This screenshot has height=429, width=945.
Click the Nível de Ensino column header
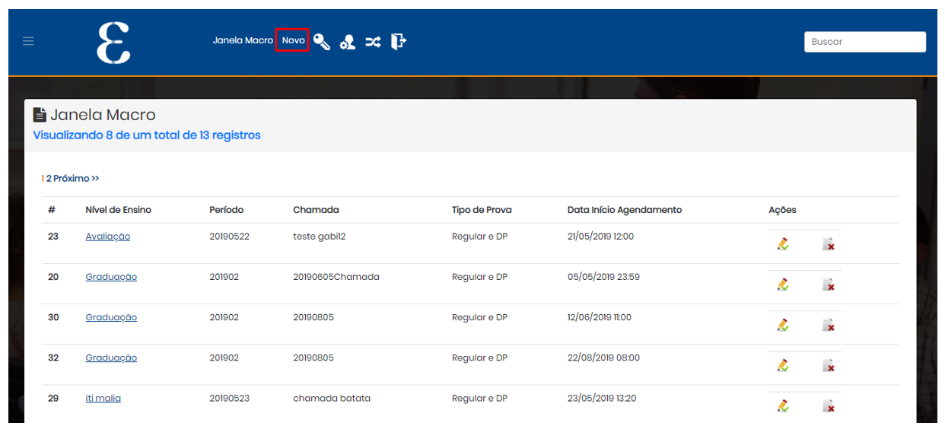(x=118, y=210)
